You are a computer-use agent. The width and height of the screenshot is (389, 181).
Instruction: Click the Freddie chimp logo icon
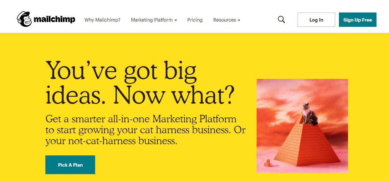tap(24, 19)
